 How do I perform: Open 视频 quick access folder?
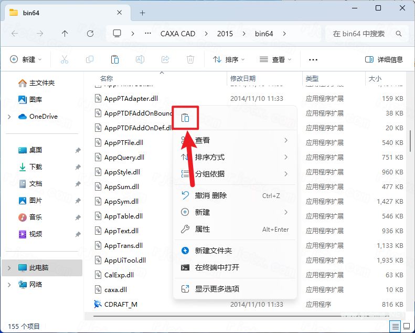30,234
